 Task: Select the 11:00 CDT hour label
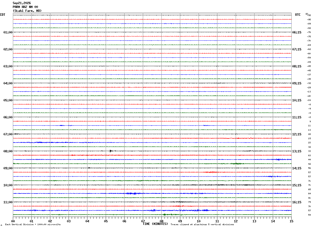[x=8, y=202]
